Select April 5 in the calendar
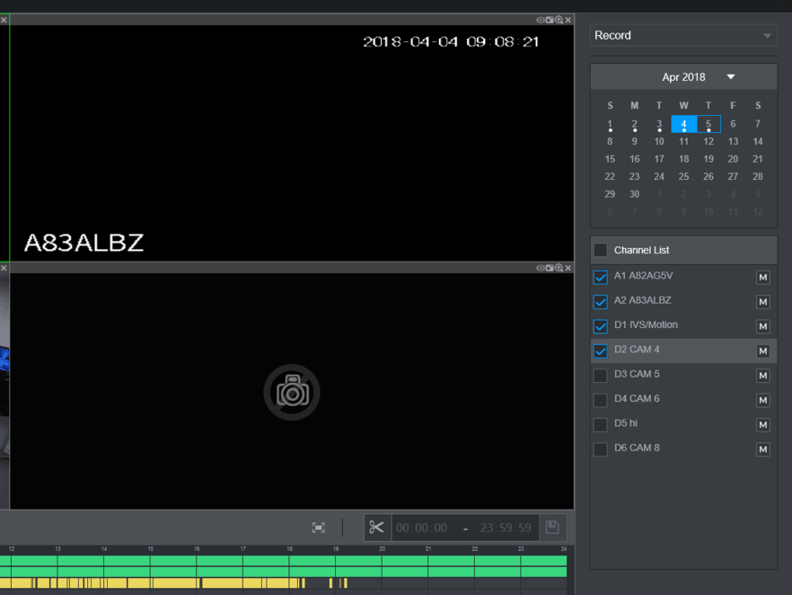Image resolution: width=792 pixels, height=595 pixels. (708, 124)
